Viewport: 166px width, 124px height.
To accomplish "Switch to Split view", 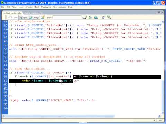I will 23,18.
